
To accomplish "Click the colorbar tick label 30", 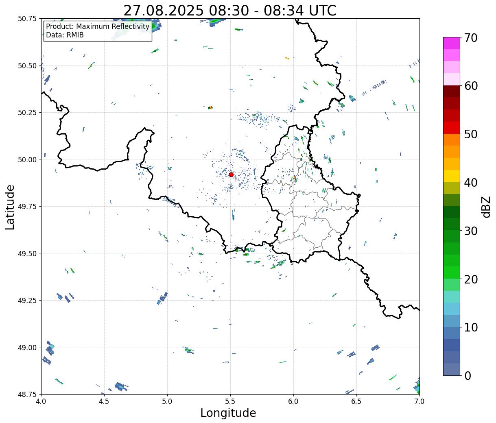I will [471, 231].
